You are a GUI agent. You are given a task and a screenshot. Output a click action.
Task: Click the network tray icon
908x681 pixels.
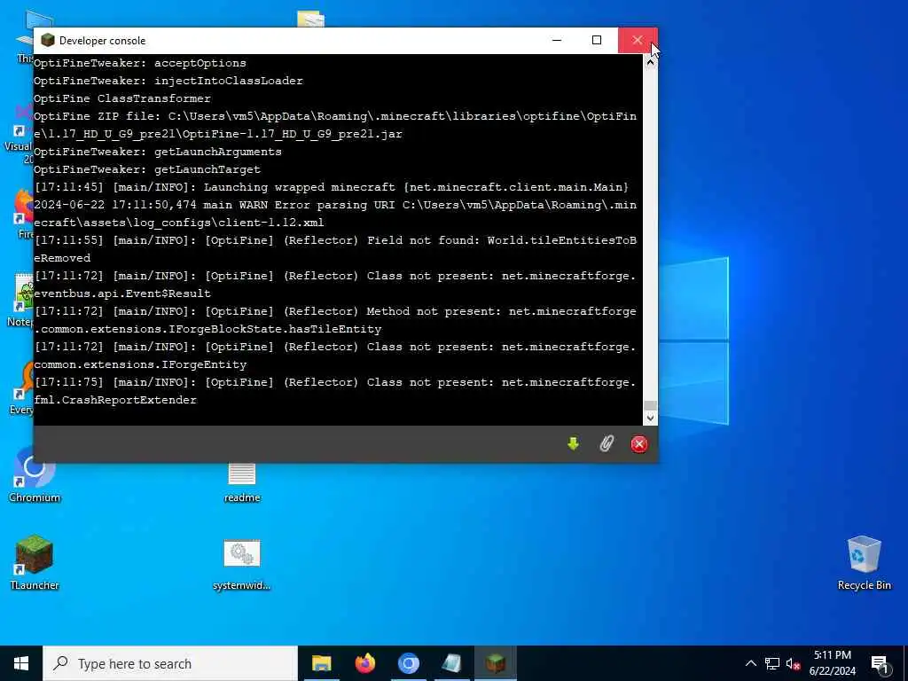point(772,663)
